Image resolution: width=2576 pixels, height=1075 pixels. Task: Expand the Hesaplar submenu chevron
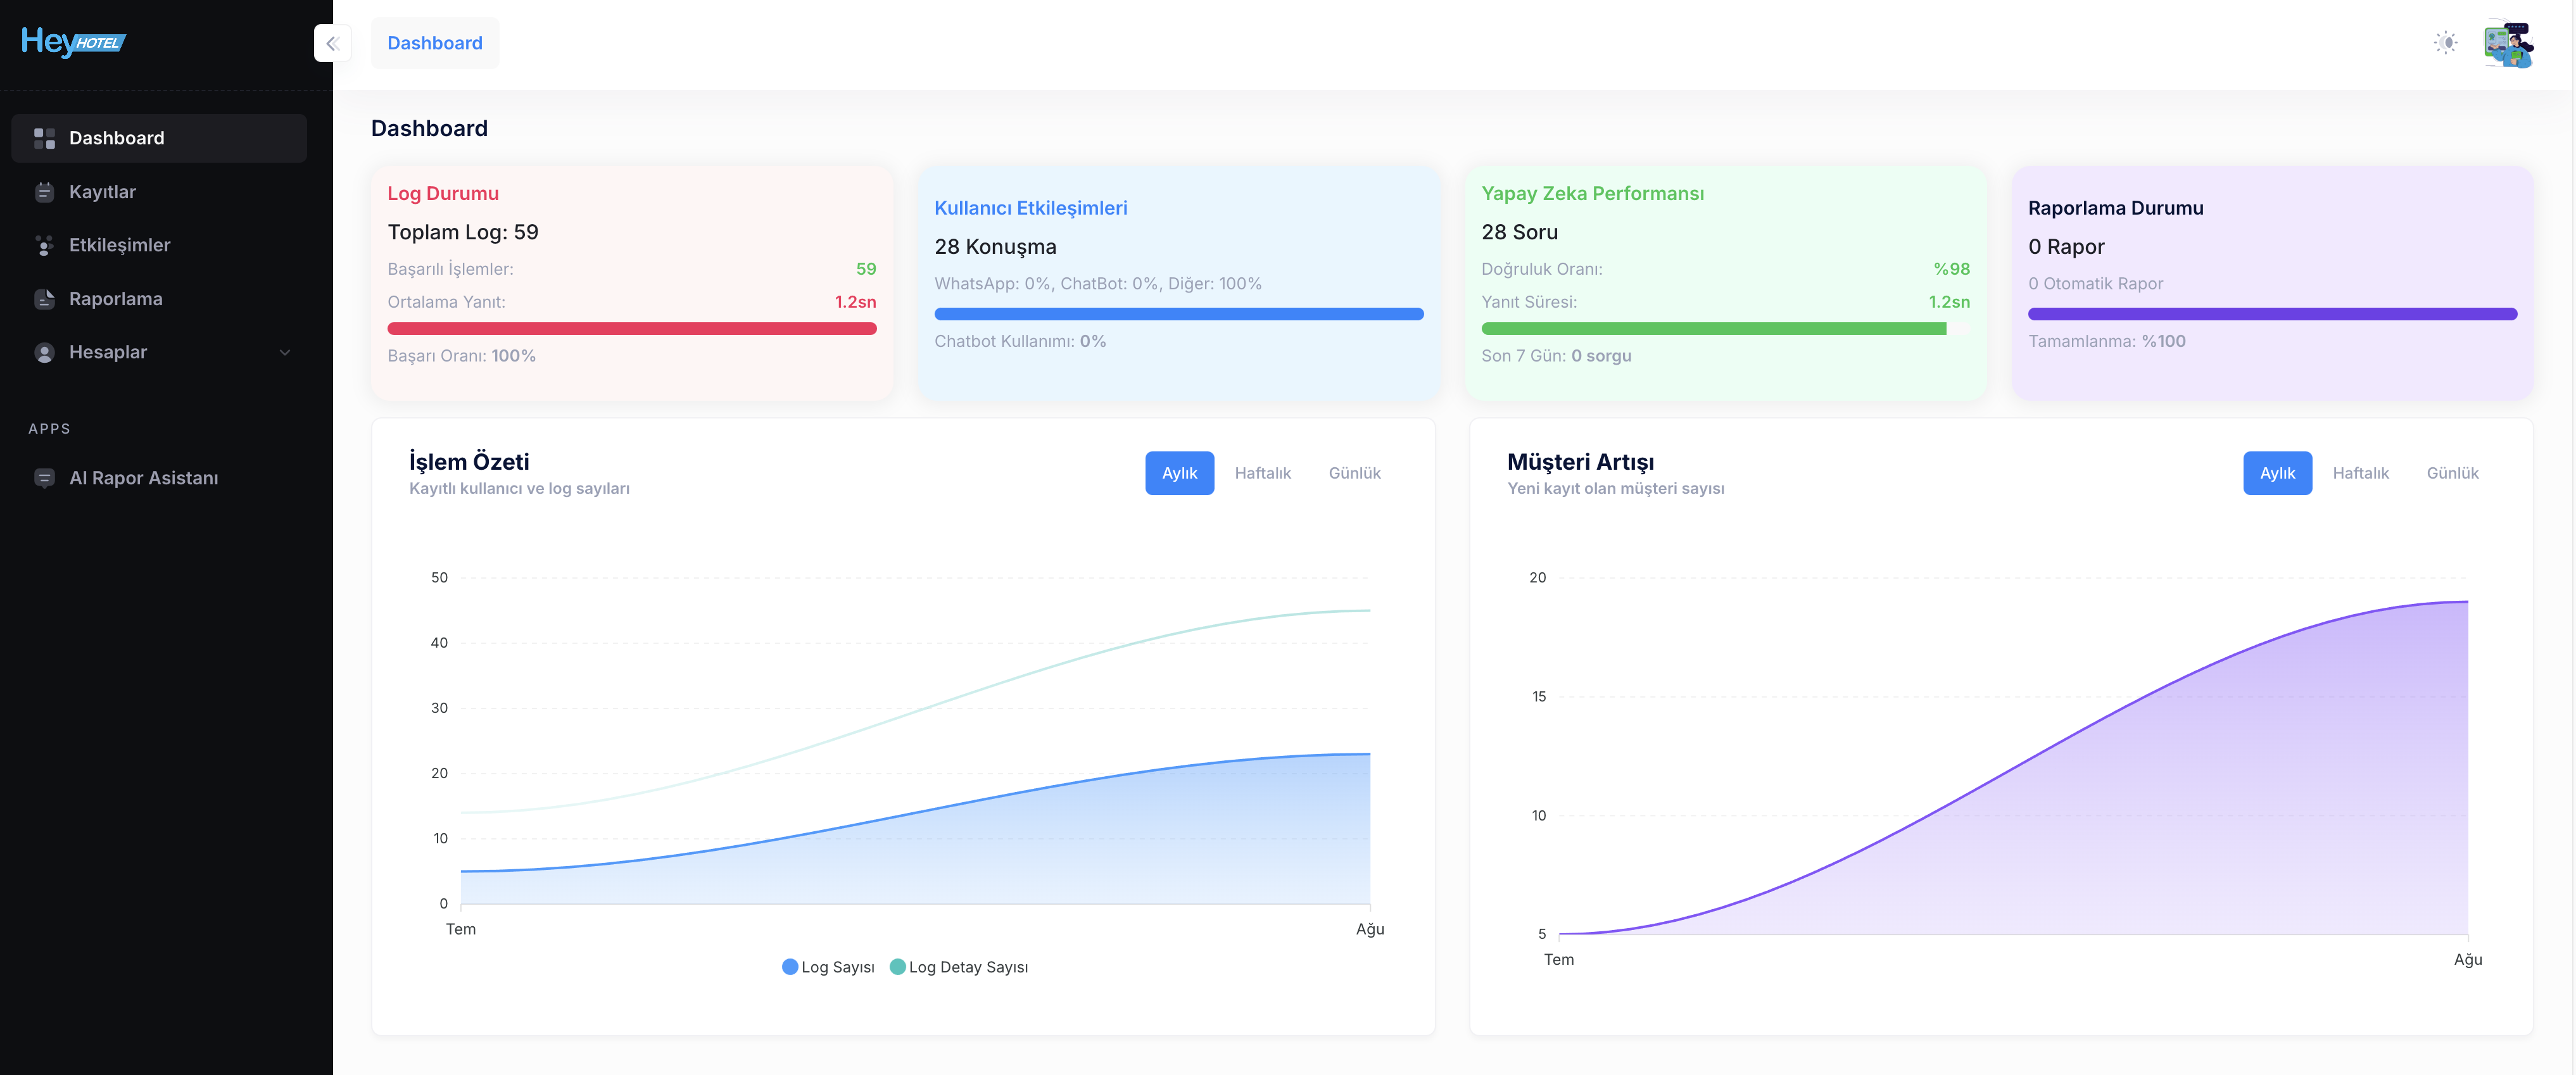coord(285,352)
